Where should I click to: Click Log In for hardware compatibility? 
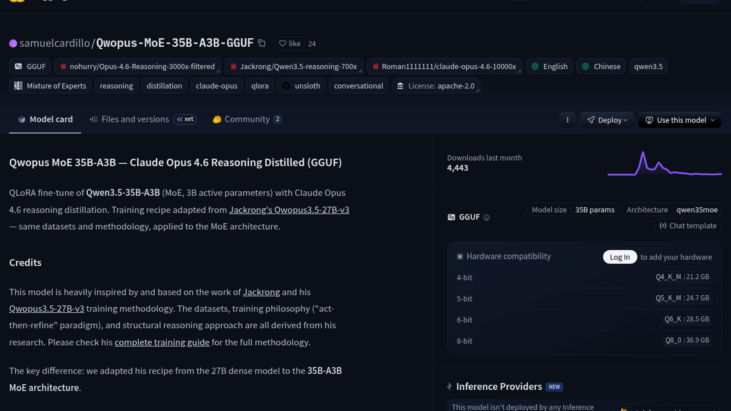coord(619,257)
